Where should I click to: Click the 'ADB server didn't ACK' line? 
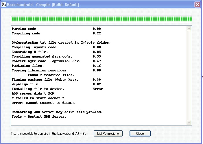coord(33,93)
